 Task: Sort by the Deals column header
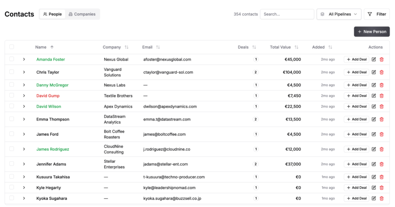tap(247, 47)
